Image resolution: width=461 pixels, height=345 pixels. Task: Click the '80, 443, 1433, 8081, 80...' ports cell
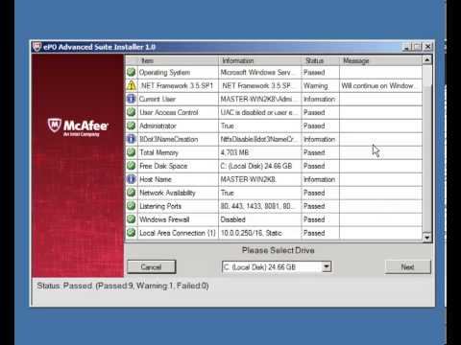click(x=260, y=206)
